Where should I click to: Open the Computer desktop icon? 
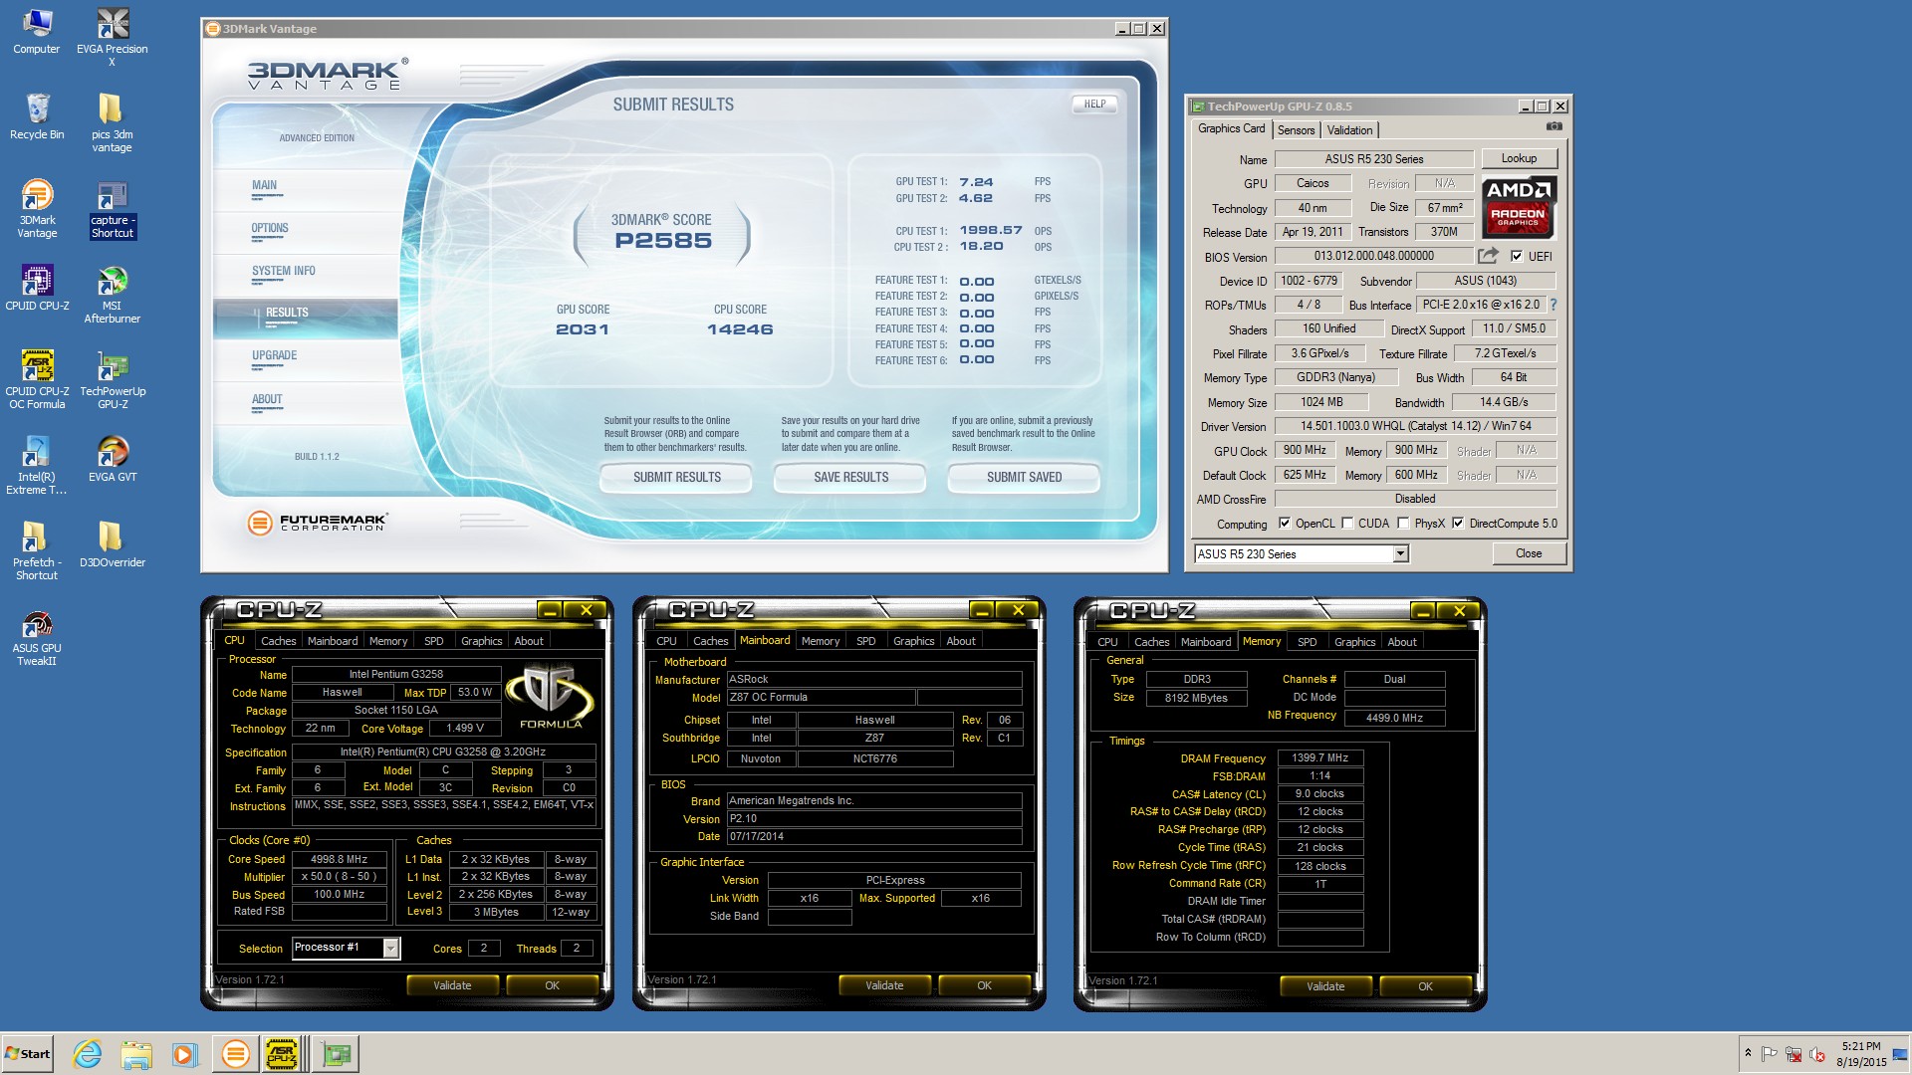point(37,31)
